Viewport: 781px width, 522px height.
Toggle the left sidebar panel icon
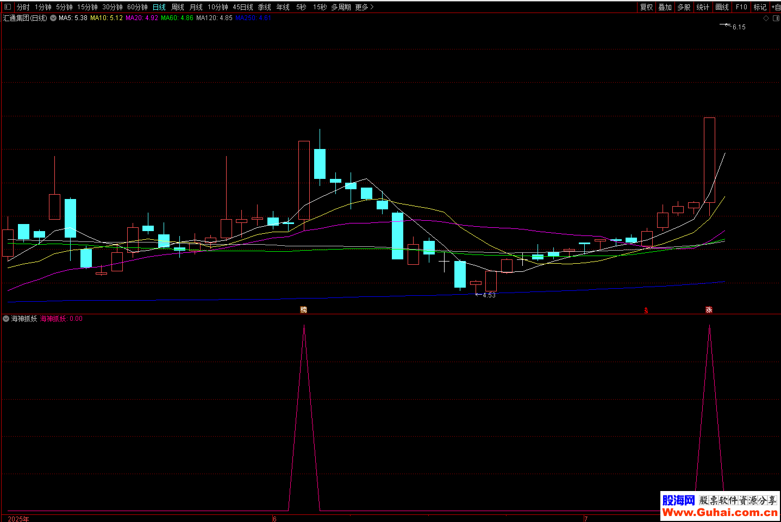pyautogui.click(x=7, y=7)
